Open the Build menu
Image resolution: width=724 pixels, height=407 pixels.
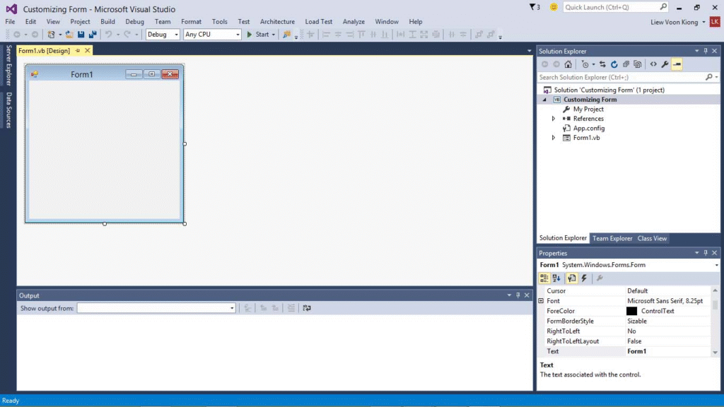pyautogui.click(x=107, y=22)
